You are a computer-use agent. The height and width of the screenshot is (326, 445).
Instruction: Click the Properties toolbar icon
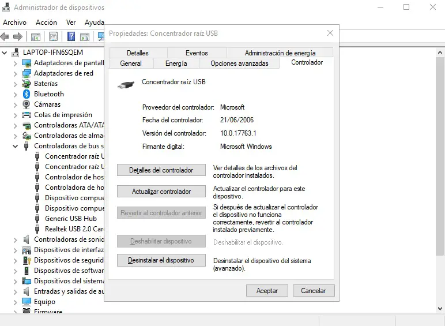(53, 36)
